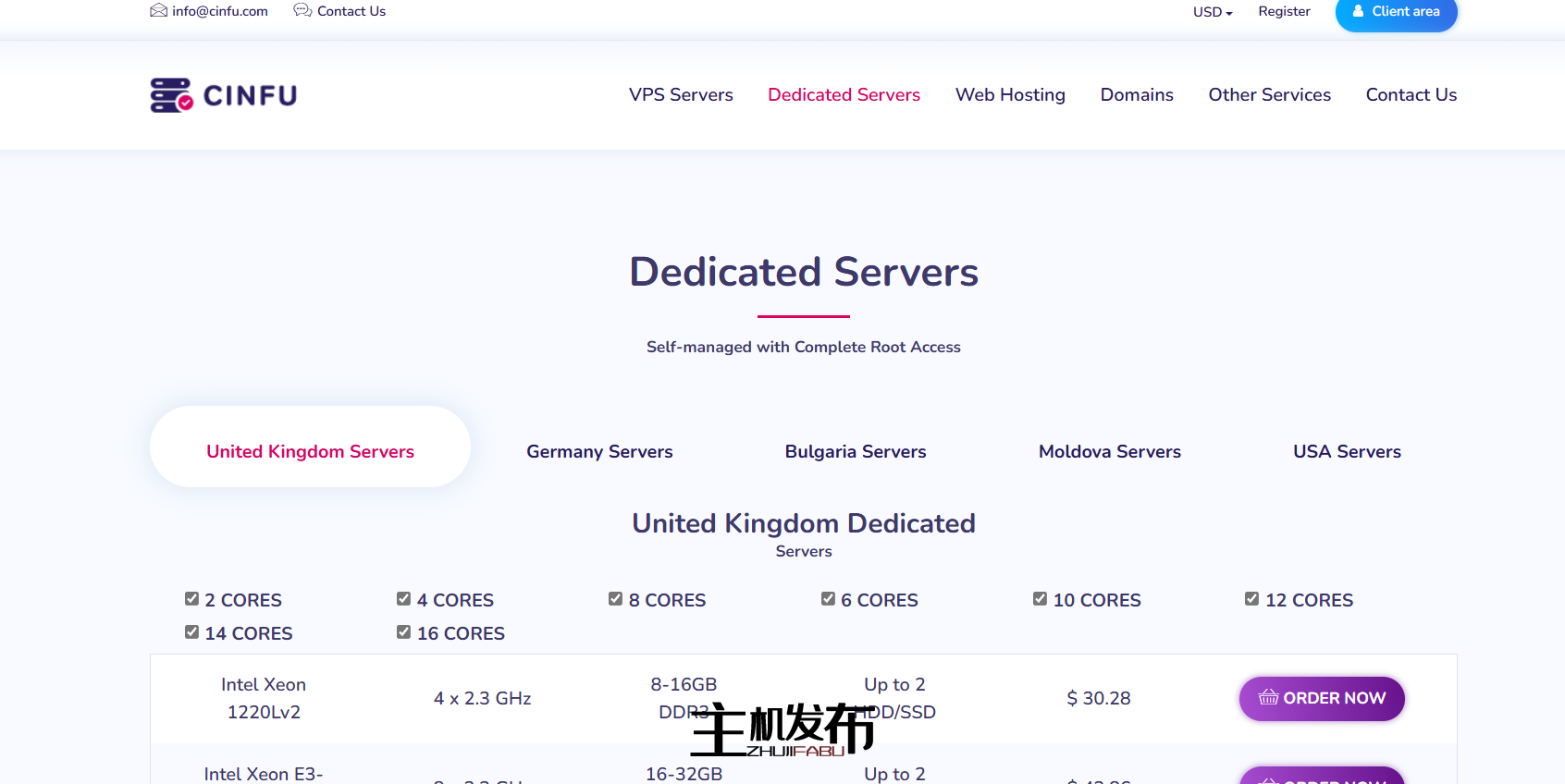Open the USD currency dropdown

1212,12
